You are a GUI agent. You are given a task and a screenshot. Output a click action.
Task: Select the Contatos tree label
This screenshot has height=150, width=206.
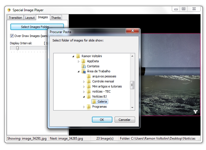(93, 66)
